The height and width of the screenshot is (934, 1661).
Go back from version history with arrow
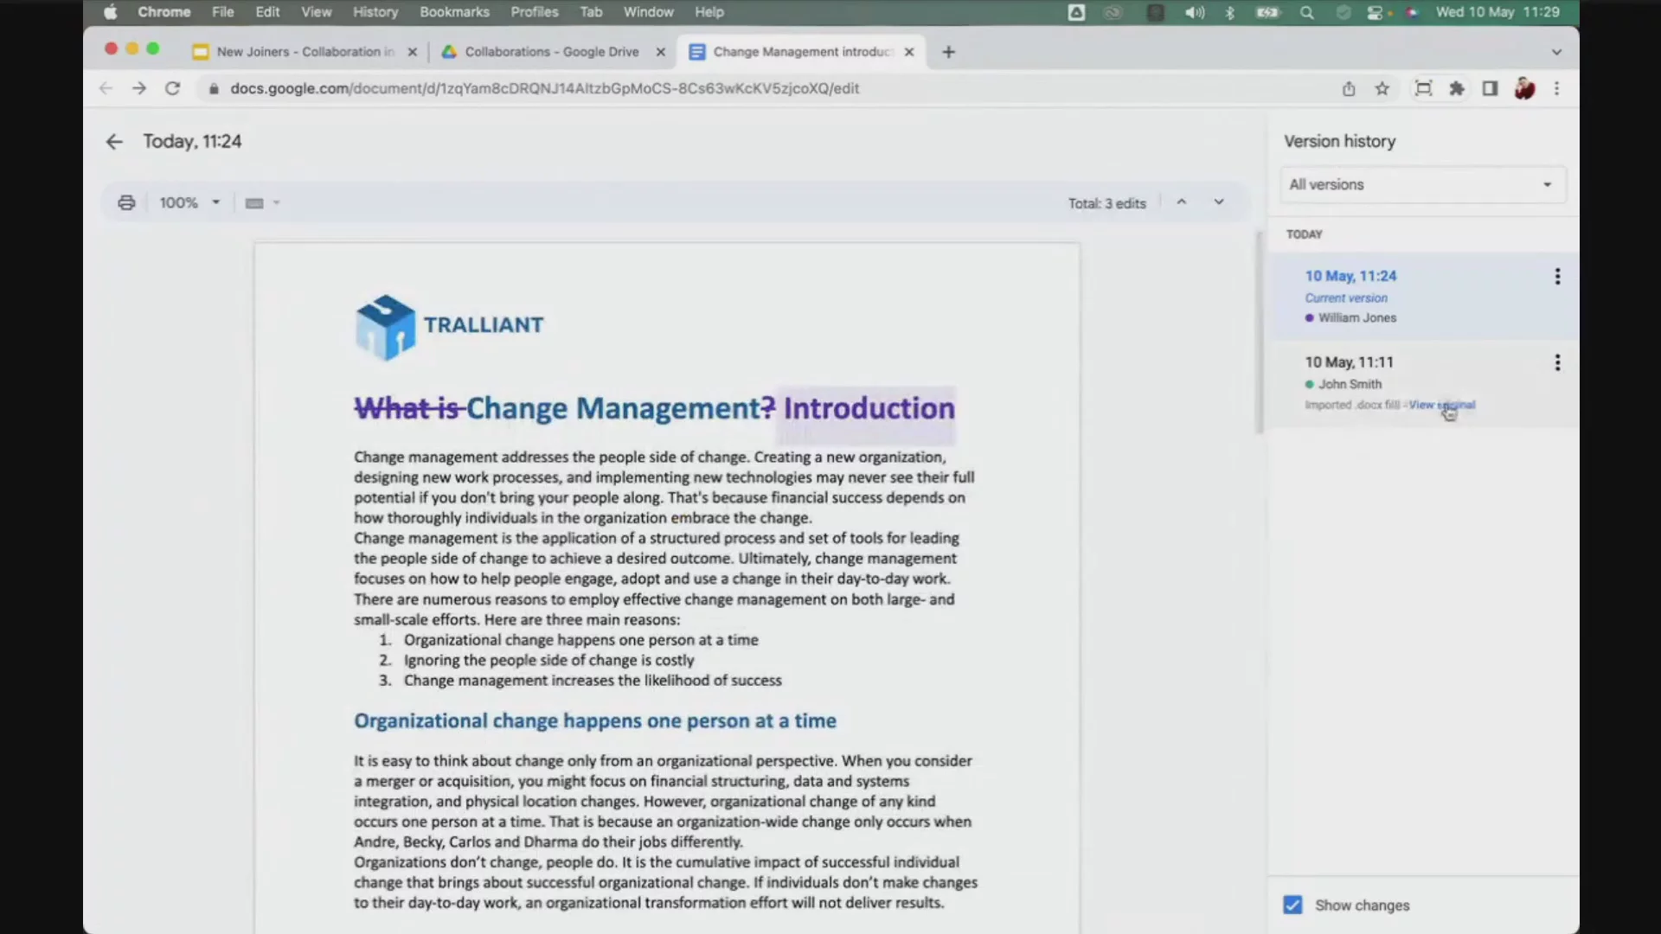114,142
